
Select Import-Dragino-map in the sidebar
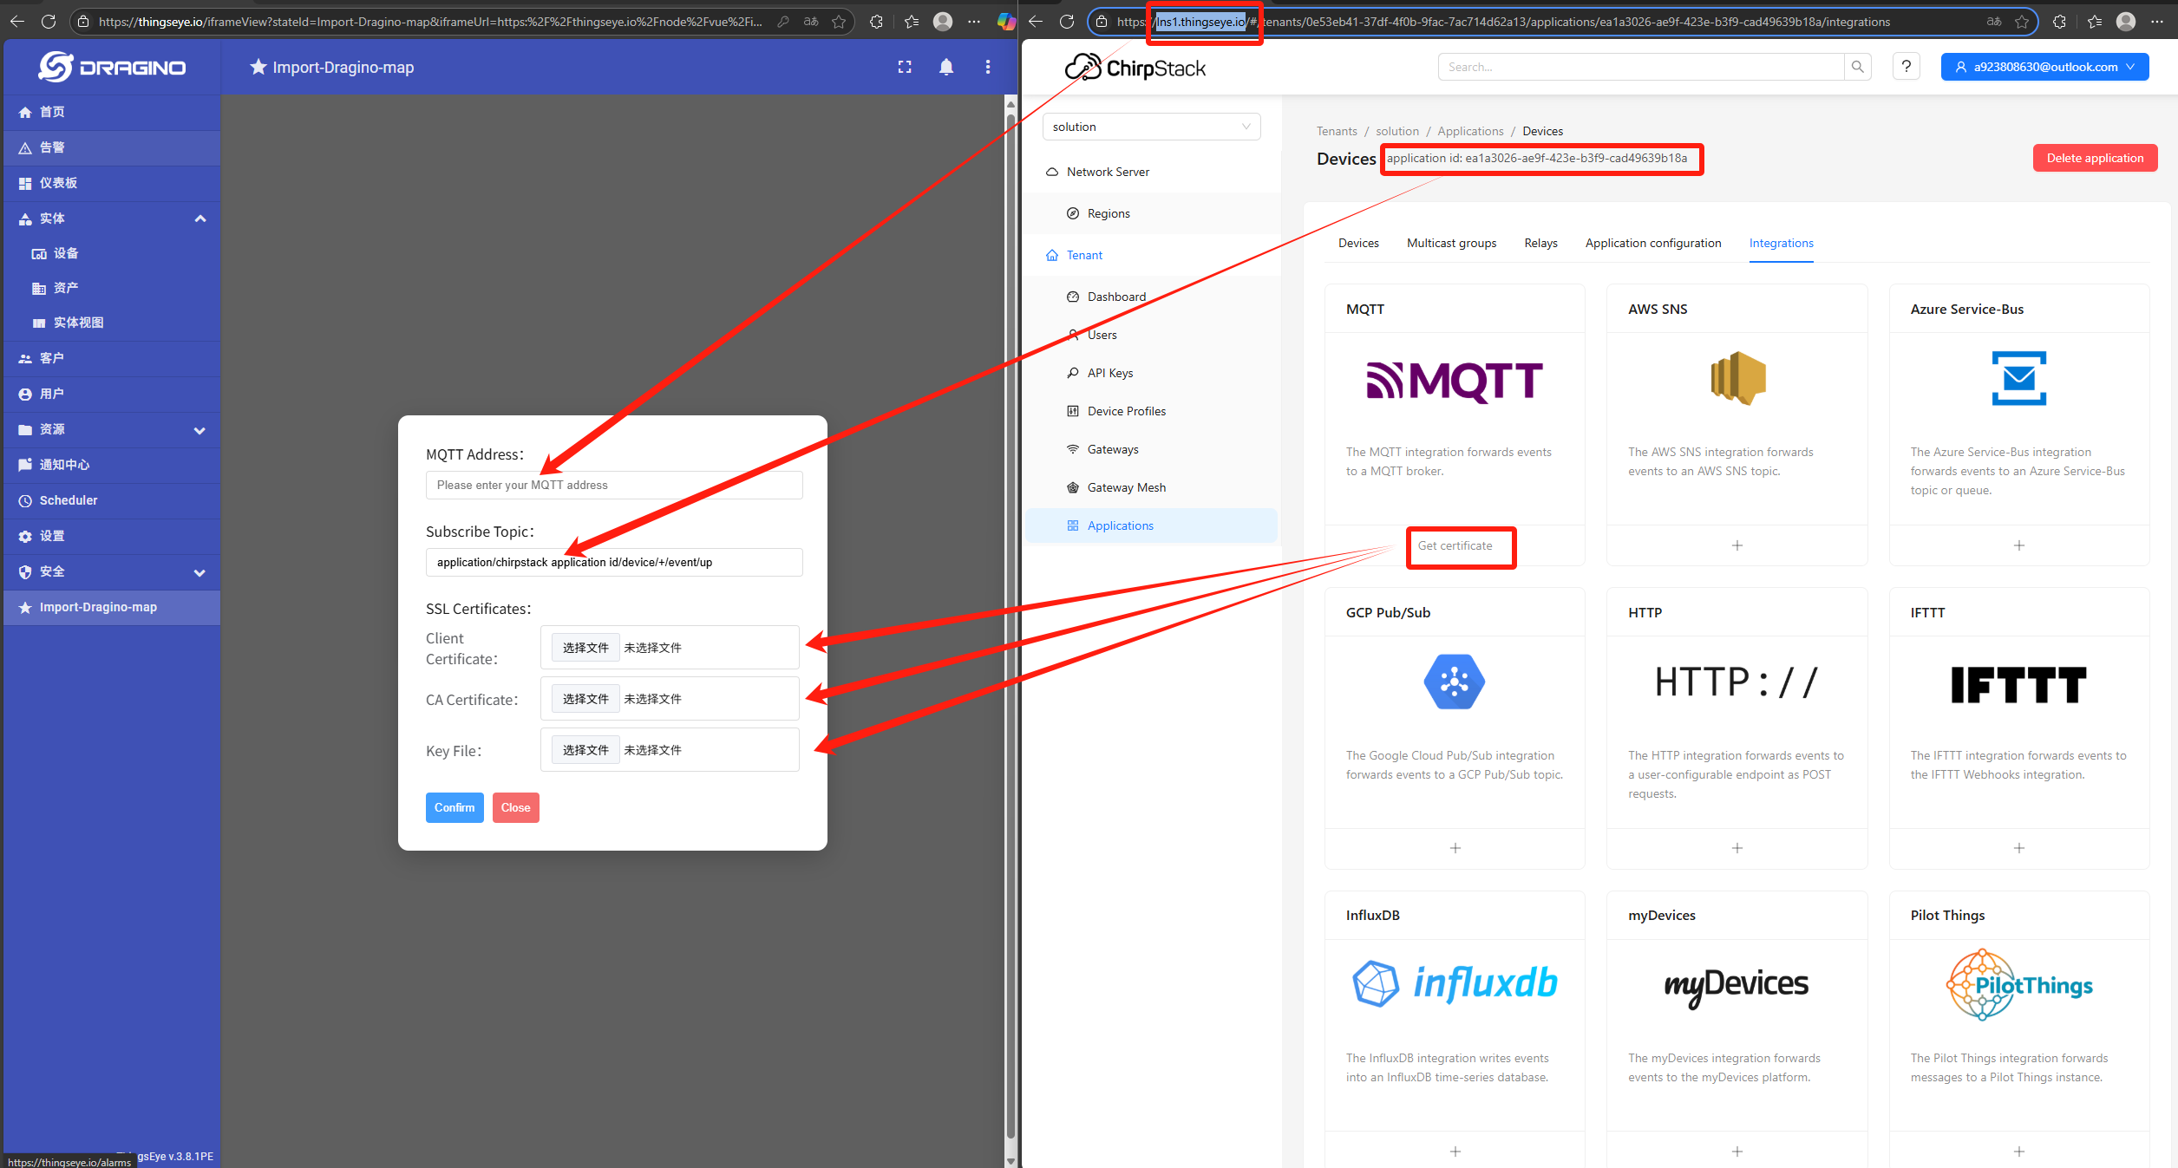point(112,607)
